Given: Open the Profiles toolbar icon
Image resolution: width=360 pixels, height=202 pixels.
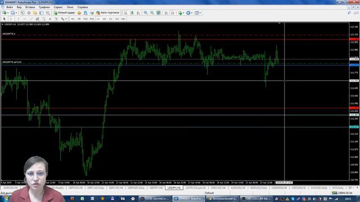Looking at the screenshot, I should (13, 13).
